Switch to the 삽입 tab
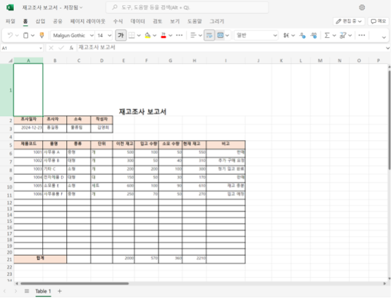The height and width of the screenshot is (298, 392). (x=40, y=21)
